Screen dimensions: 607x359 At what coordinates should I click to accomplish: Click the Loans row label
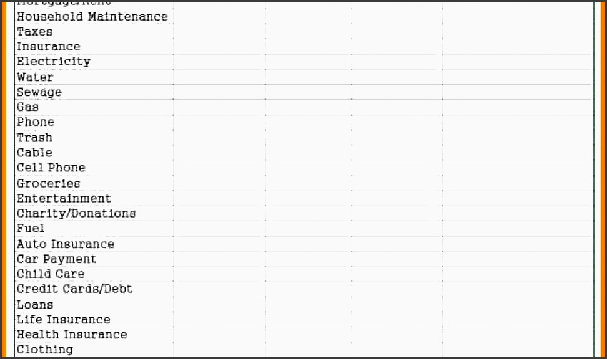tap(35, 304)
